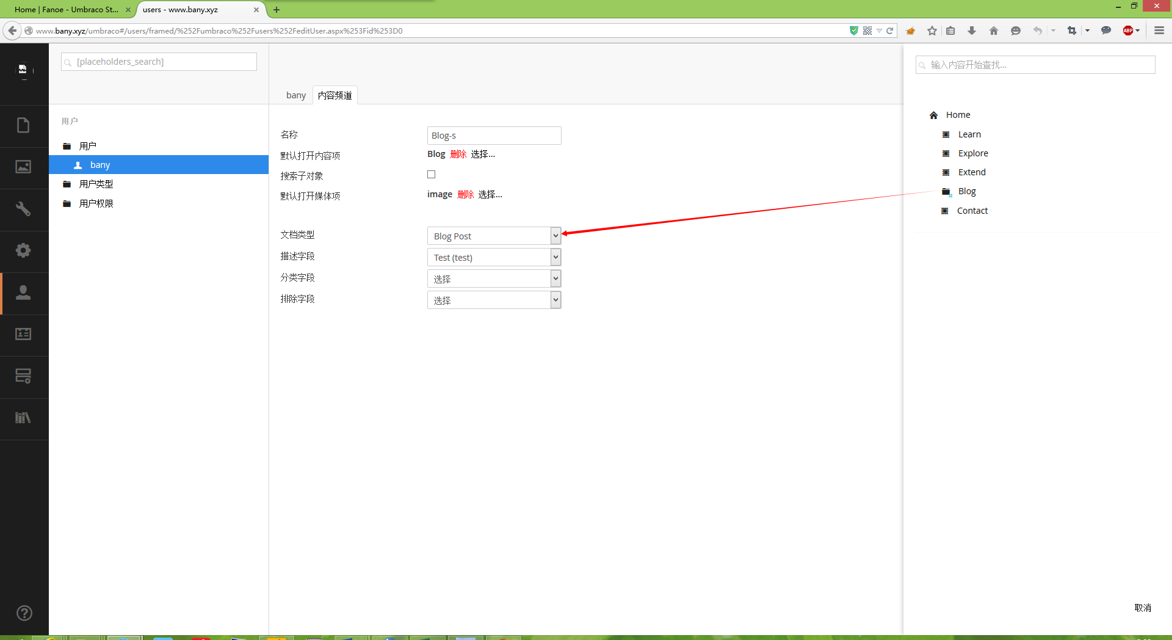The width and height of the screenshot is (1172, 640).
Task: Open the Users section icon
Action: 23,293
